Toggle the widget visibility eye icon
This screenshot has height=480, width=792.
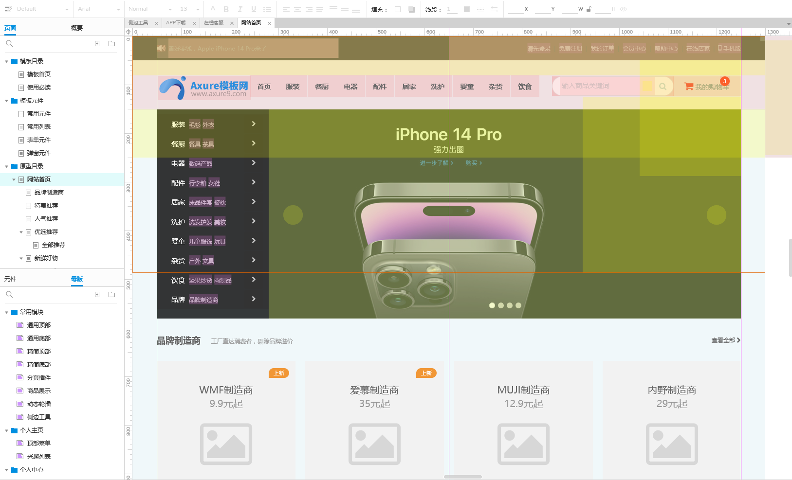click(624, 9)
